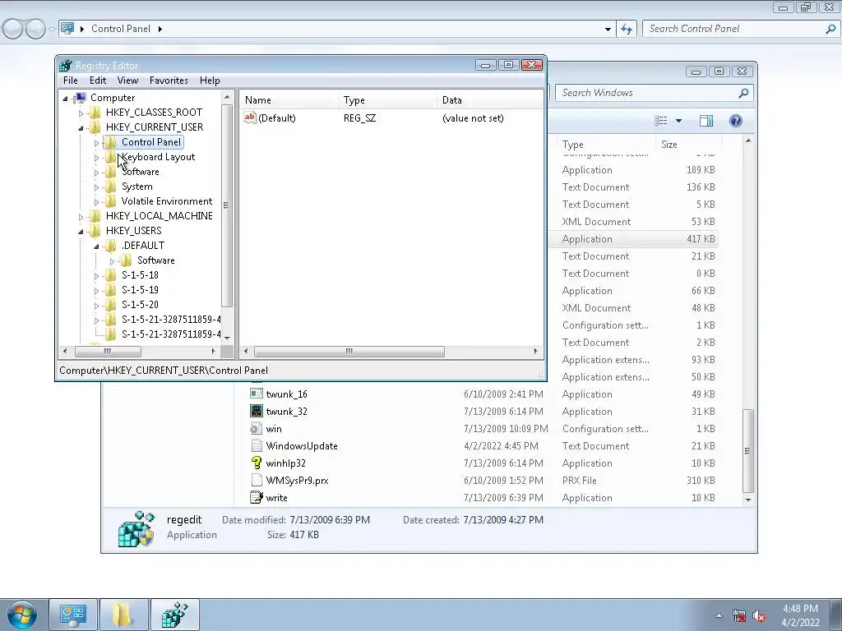The width and height of the screenshot is (842, 631).
Task: Open the Help menu in Registry Editor
Action: (210, 81)
